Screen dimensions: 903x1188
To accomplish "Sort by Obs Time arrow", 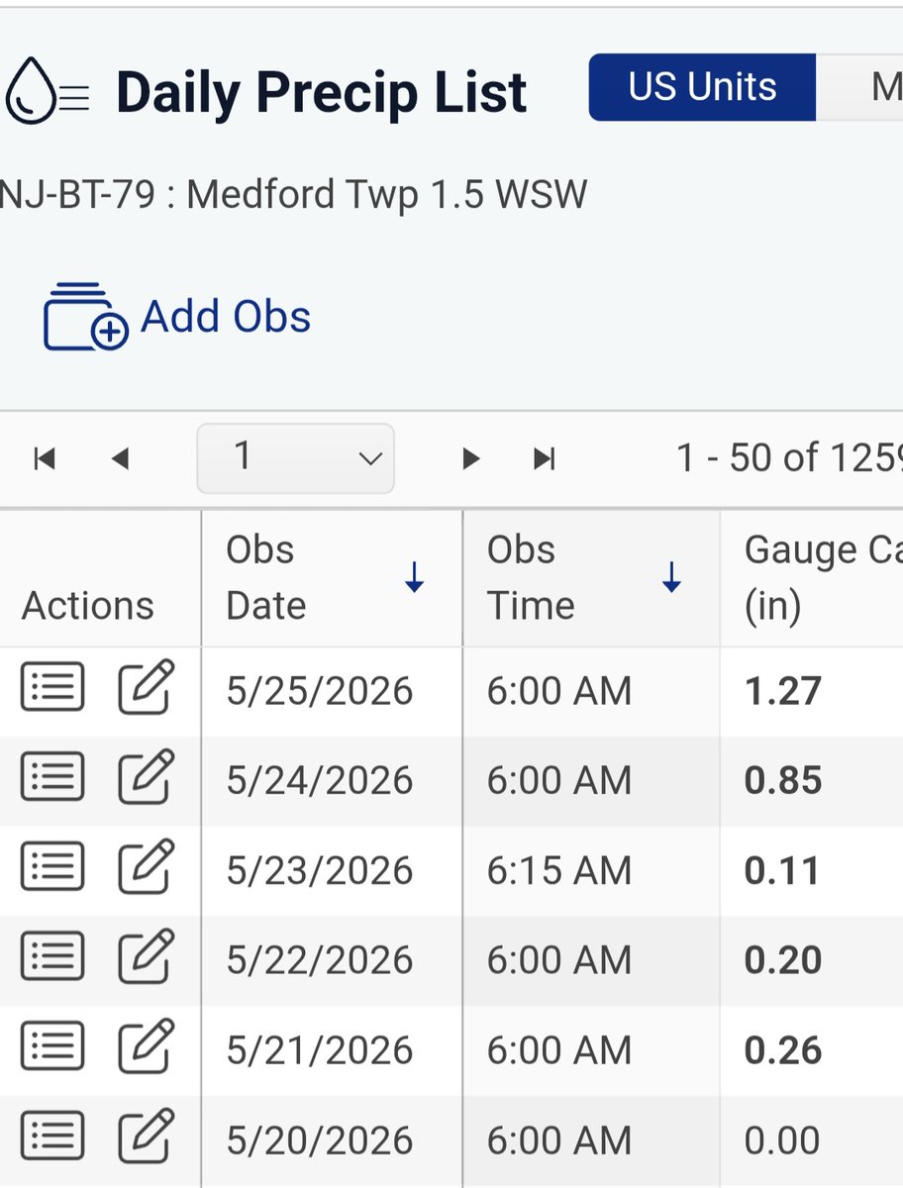I will coord(672,577).
